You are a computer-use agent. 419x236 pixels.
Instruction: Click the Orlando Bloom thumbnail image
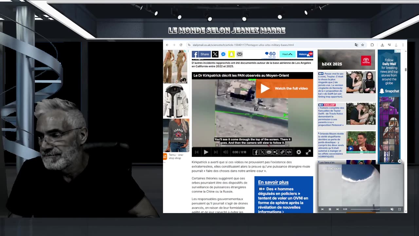pos(361,142)
